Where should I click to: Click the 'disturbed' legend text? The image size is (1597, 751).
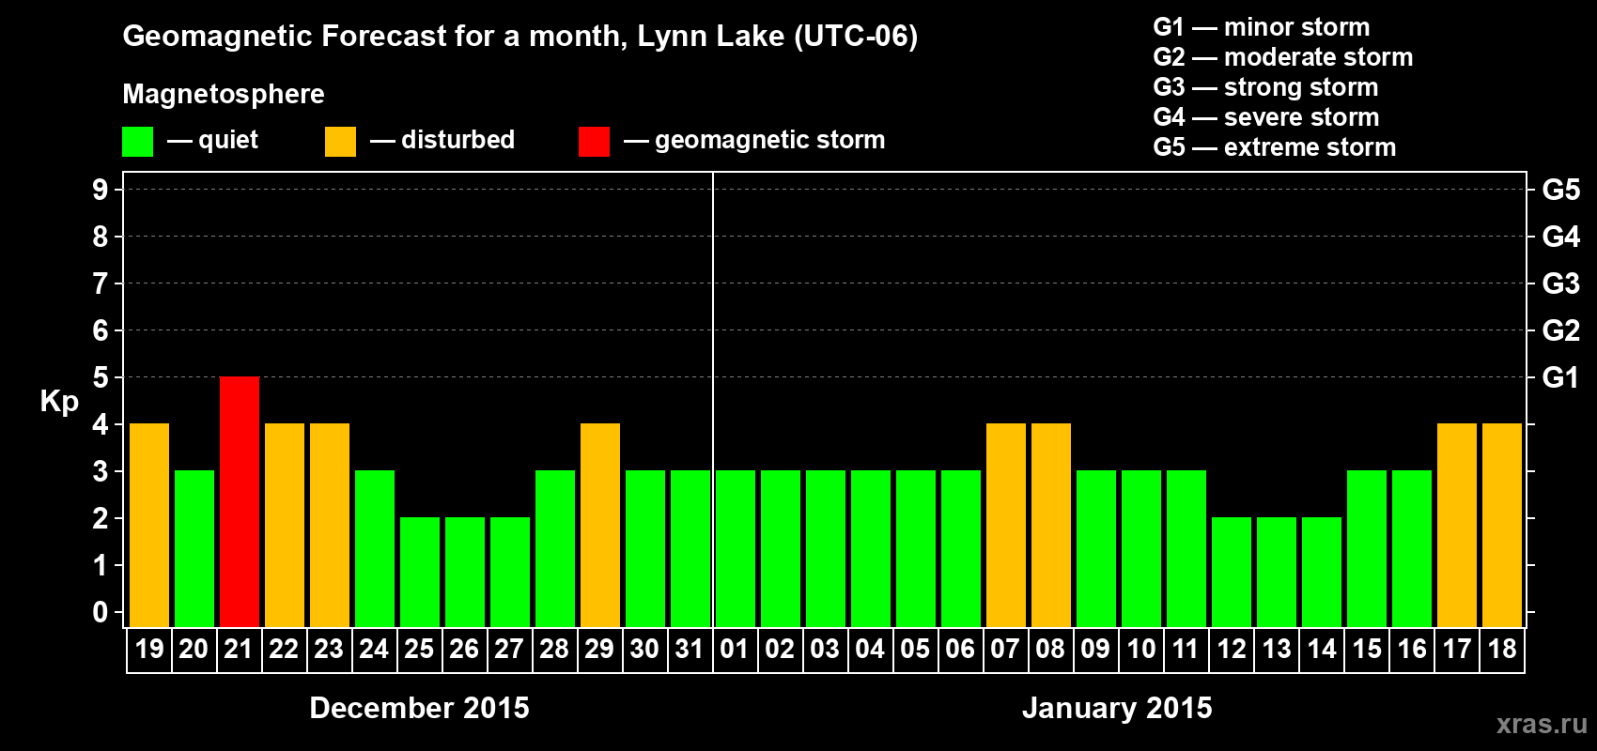click(457, 140)
